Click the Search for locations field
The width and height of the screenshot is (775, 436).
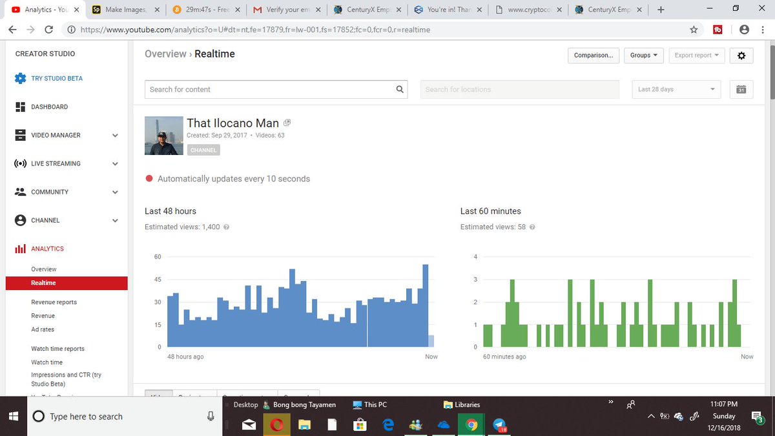click(x=520, y=89)
